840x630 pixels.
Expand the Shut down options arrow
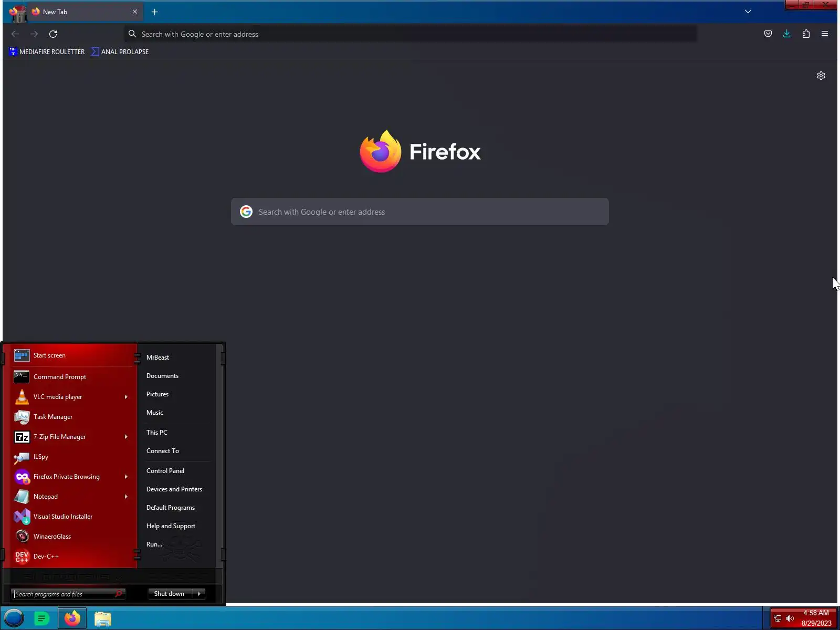tap(199, 594)
